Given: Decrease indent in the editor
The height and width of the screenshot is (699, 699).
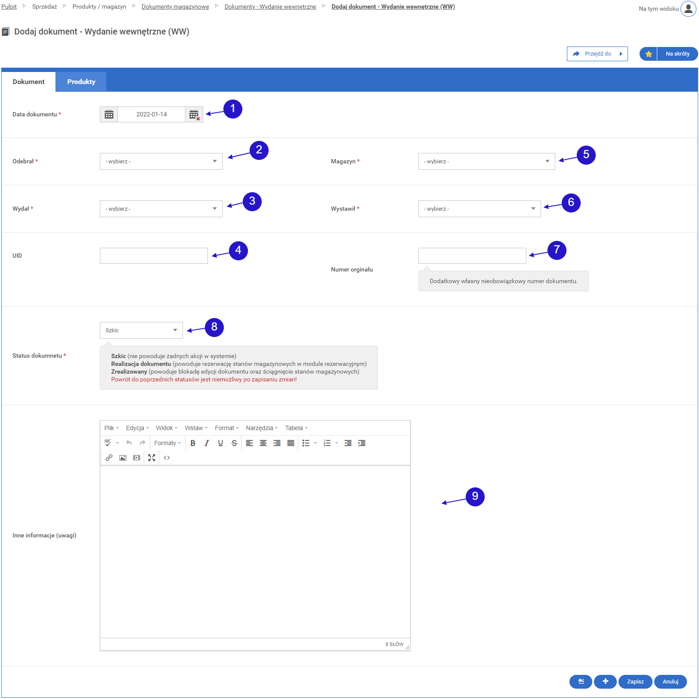Looking at the screenshot, I should pyautogui.click(x=348, y=443).
